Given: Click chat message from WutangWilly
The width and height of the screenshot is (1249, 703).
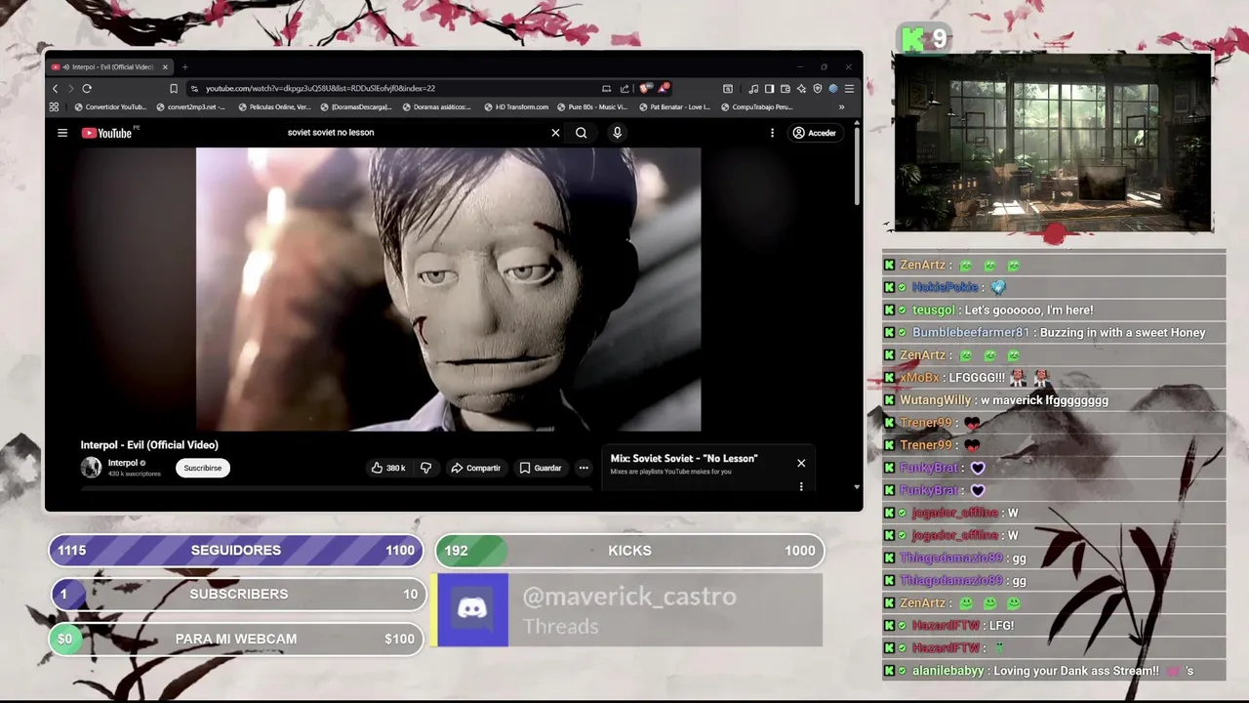Looking at the screenshot, I should click(1054, 399).
